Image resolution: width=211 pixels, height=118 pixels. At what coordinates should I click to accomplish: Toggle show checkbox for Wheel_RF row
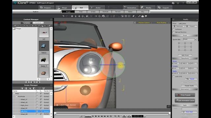pyautogui.click(x=41, y=108)
